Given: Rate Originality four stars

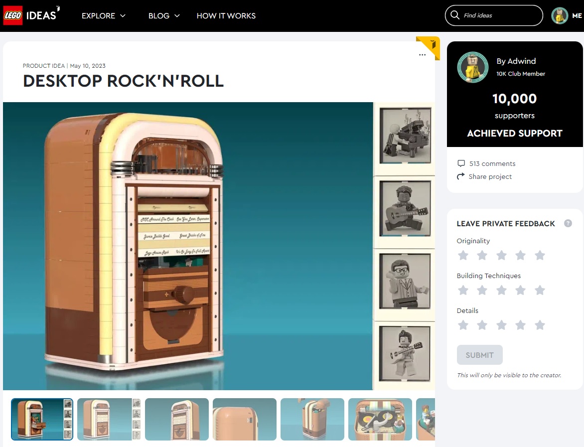Looking at the screenshot, I should point(520,255).
